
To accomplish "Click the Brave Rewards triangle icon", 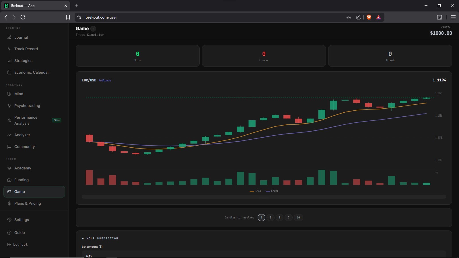I will [x=378, y=17].
